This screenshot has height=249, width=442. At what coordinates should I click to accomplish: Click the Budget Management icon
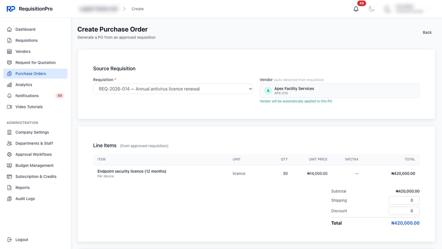tap(10, 166)
